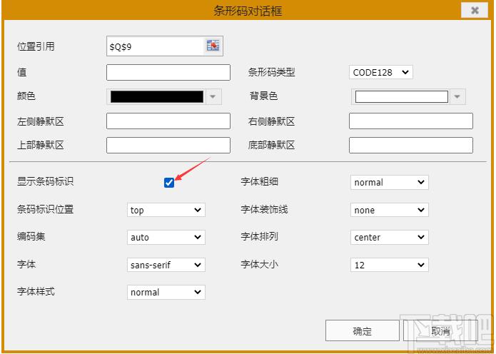Screen dimensions: 496x354
Task: Toggle the 显示条码标识 checkbox
Action: pos(169,183)
